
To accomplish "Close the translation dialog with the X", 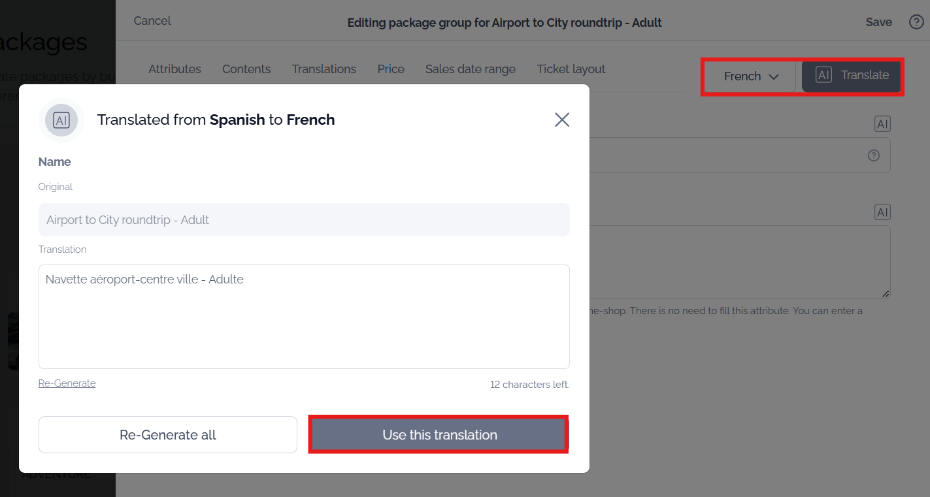I will [x=562, y=120].
